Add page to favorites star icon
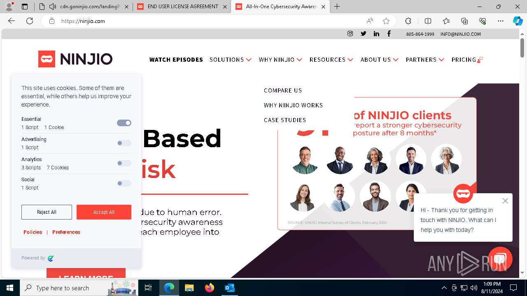This screenshot has width=527, height=296. [x=386, y=21]
